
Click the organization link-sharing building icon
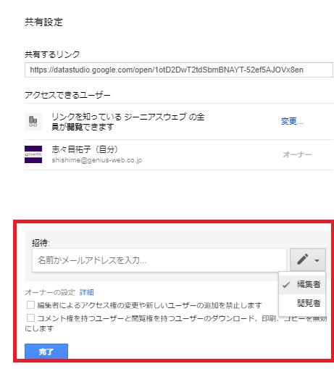33,122
